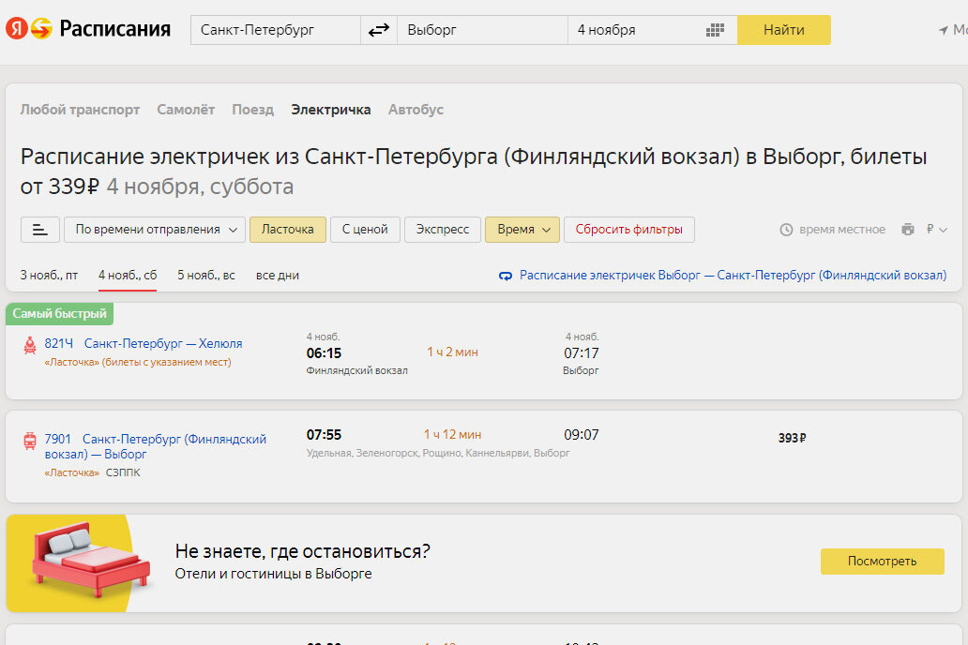Viewport: 968px width, 645px height.
Task: Select the Любой транспорт tab
Action: point(80,110)
